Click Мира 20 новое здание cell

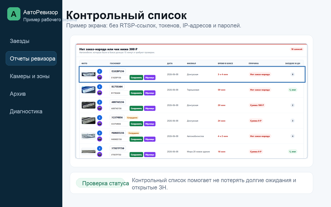coord(198,152)
